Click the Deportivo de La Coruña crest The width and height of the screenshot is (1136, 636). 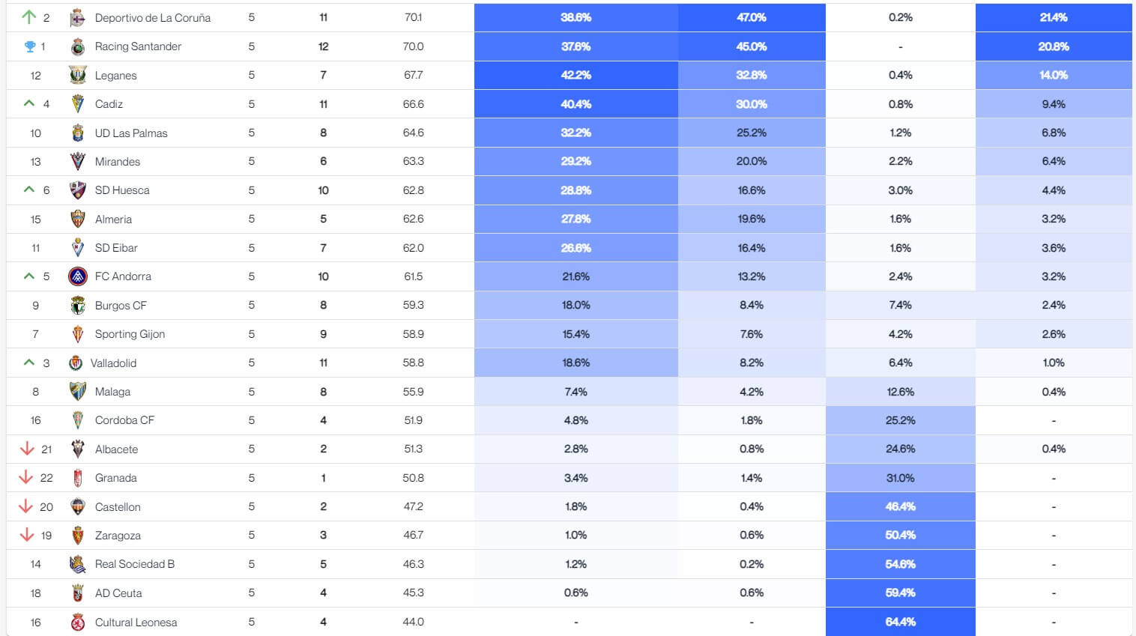(77, 18)
